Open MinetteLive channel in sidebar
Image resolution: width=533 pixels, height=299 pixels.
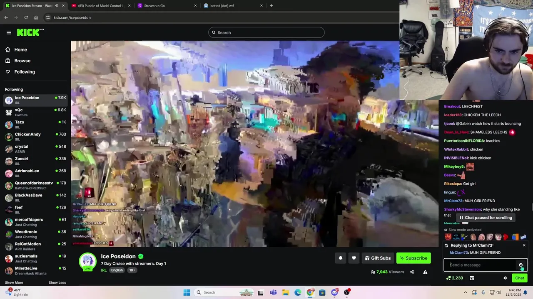tap(35, 270)
